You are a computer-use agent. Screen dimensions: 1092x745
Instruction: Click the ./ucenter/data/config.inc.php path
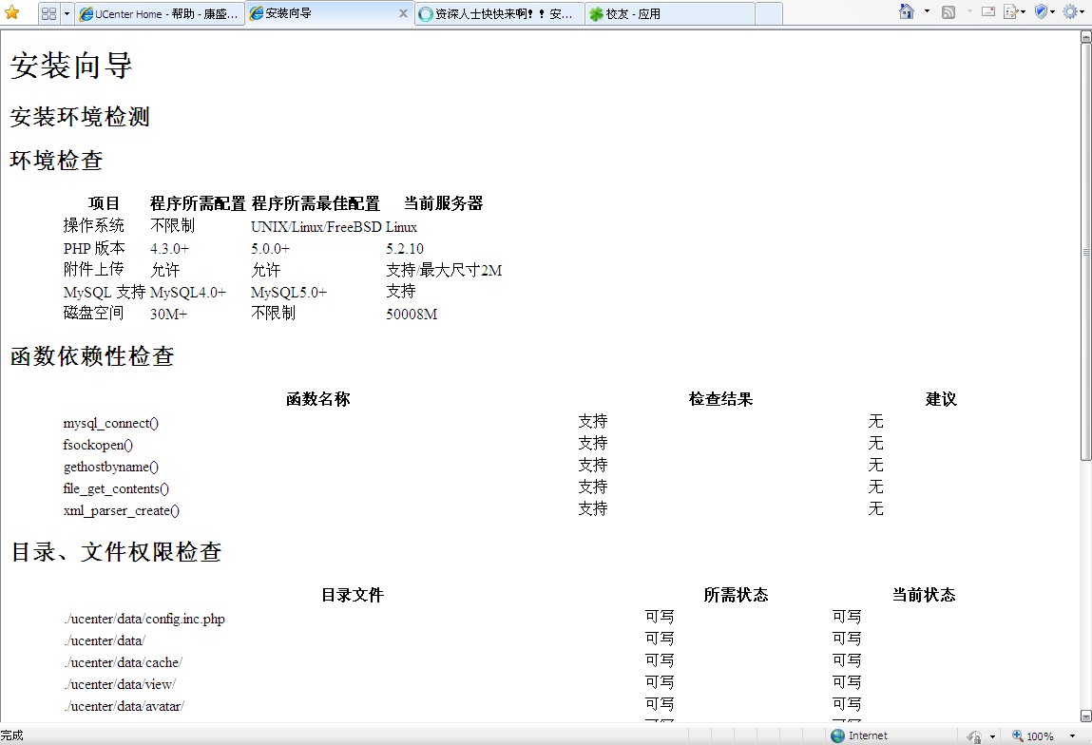click(144, 619)
